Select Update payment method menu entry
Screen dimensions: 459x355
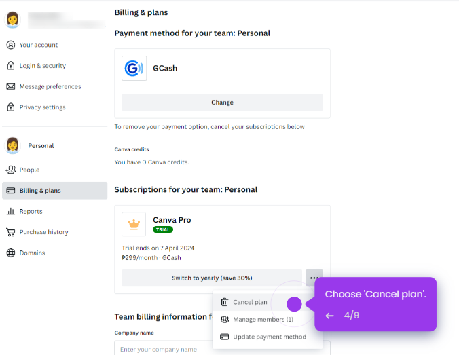click(x=269, y=337)
